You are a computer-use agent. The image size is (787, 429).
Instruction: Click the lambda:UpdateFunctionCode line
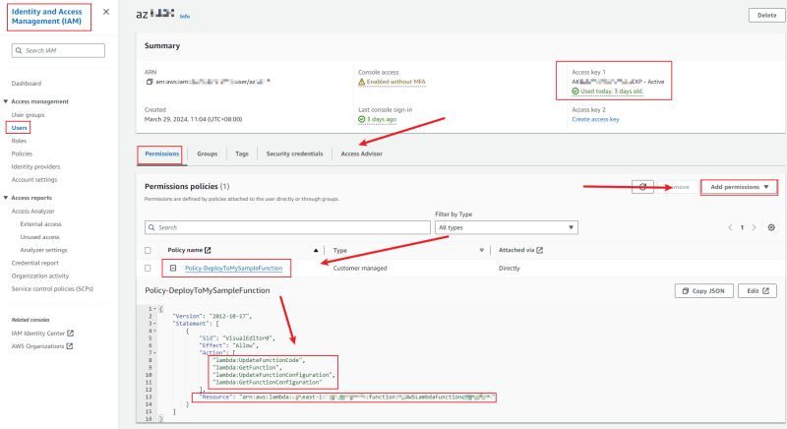coord(259,360)
